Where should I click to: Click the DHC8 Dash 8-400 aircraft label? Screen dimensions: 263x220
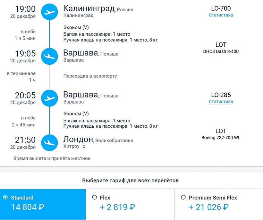point(221,51)
